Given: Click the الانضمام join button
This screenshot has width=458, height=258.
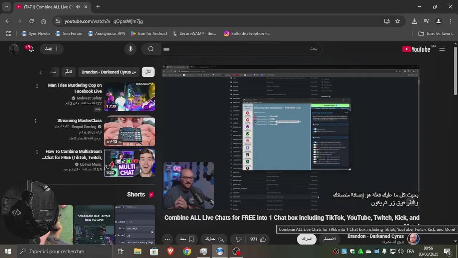Looking at the screenshot, I should click(329, 239).
